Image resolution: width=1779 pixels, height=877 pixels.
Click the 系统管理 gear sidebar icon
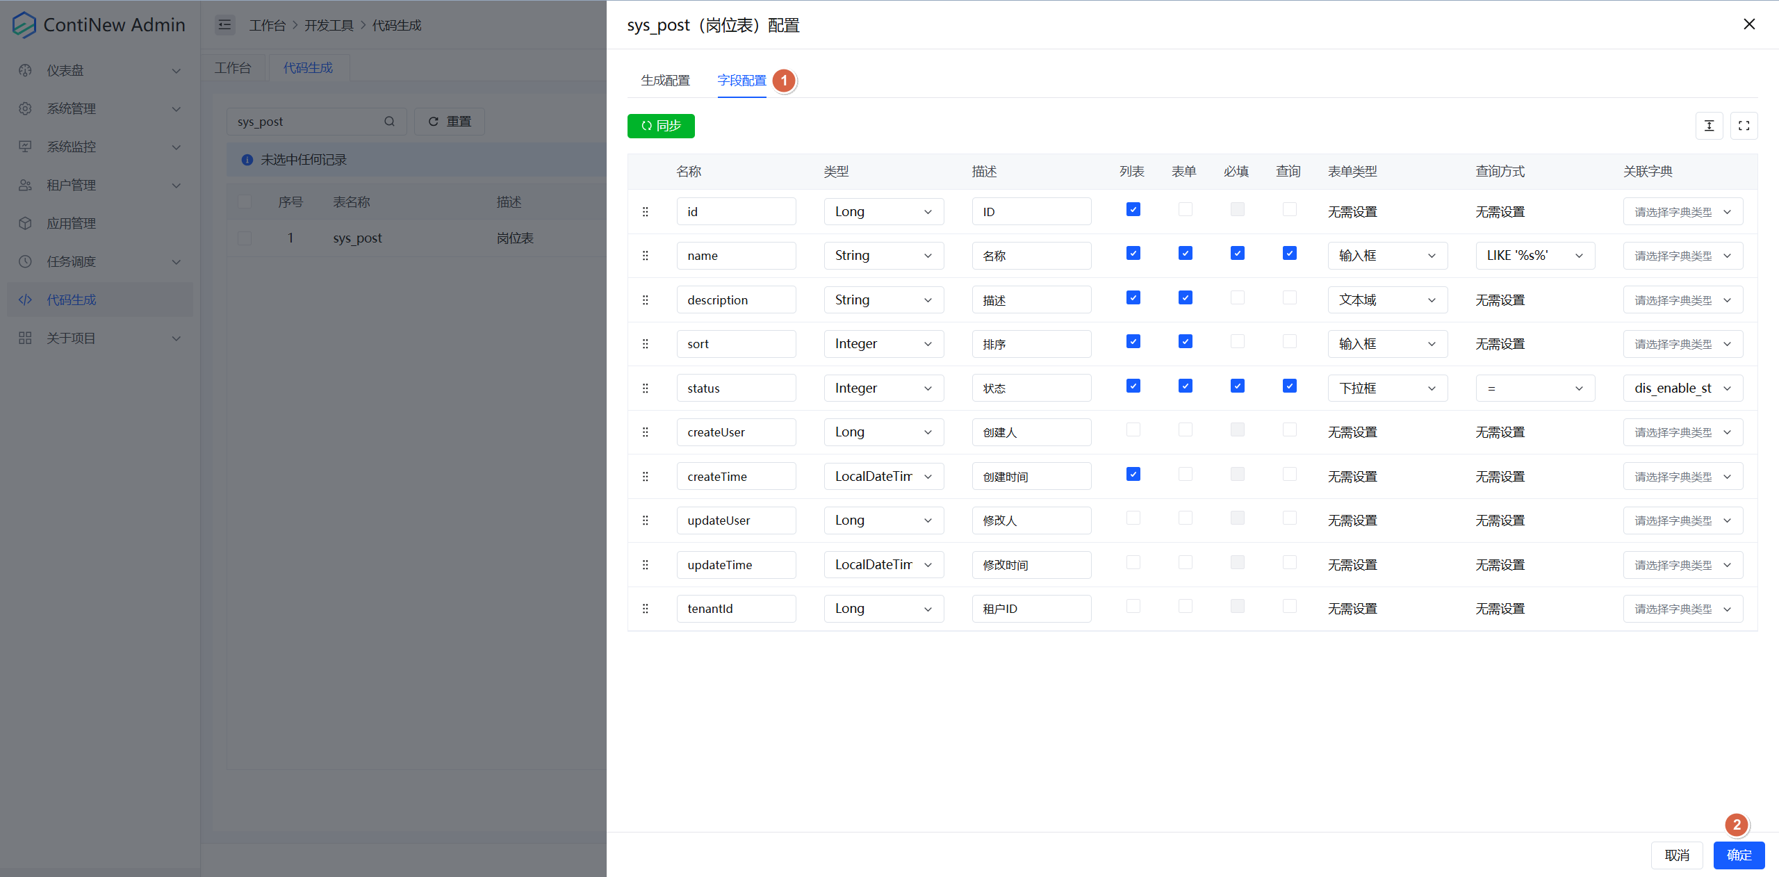pos(25,108)
